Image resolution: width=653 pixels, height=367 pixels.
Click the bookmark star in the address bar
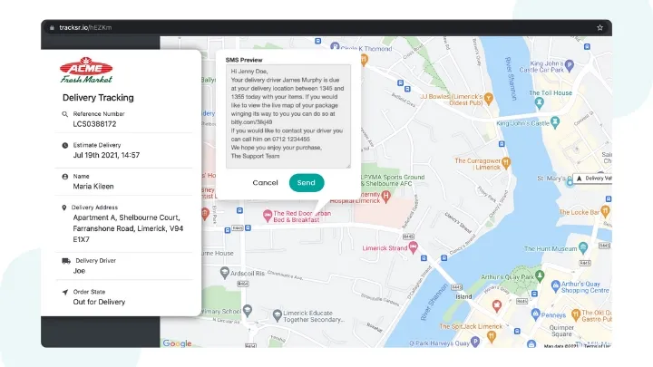point(599,27)
